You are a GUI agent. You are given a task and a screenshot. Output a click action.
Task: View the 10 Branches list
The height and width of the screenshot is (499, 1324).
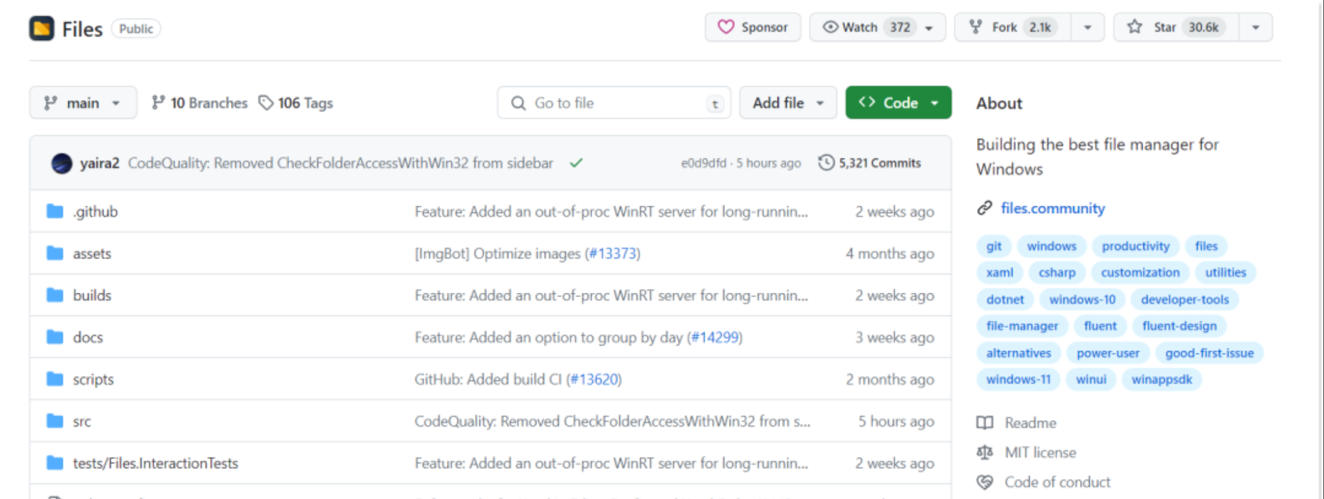200,103
